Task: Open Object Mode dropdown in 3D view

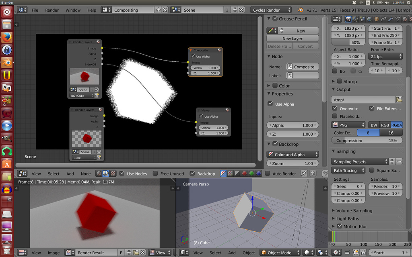Action: pyautogui.click(x=280, y=253)
